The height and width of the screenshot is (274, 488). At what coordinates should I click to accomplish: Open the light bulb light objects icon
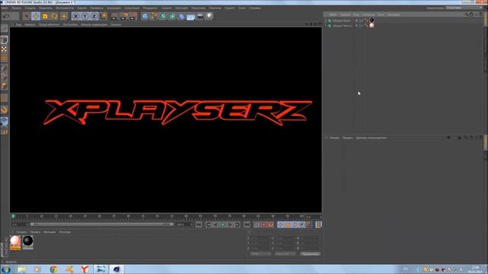tap(209, 16)
